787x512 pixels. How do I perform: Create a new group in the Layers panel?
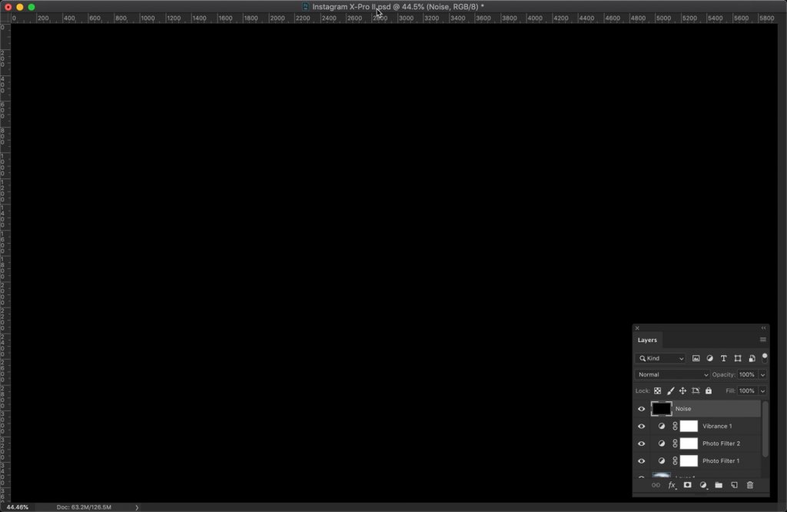719,485
